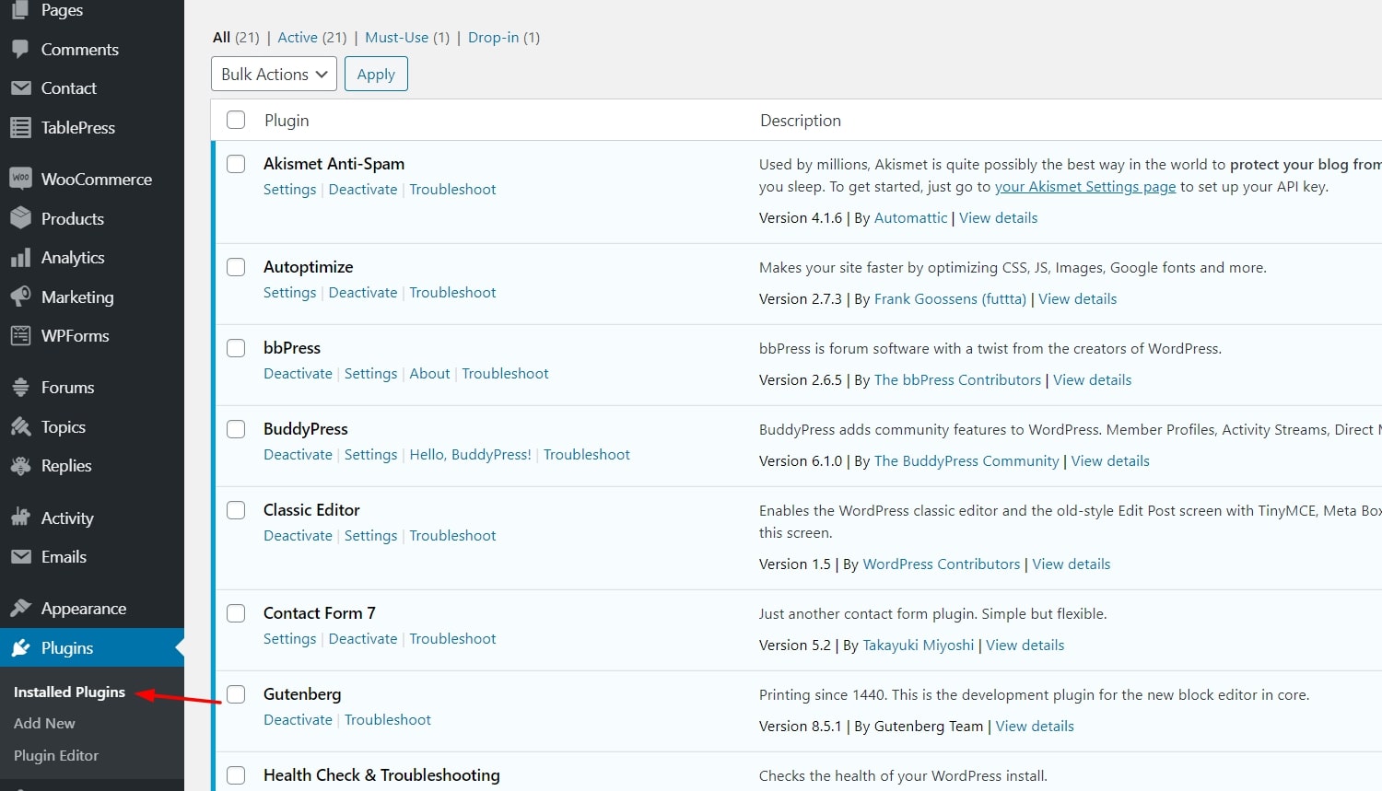Open the Installed Plugins submenu item
The image size is (1382, 791).
pos(69,692)
